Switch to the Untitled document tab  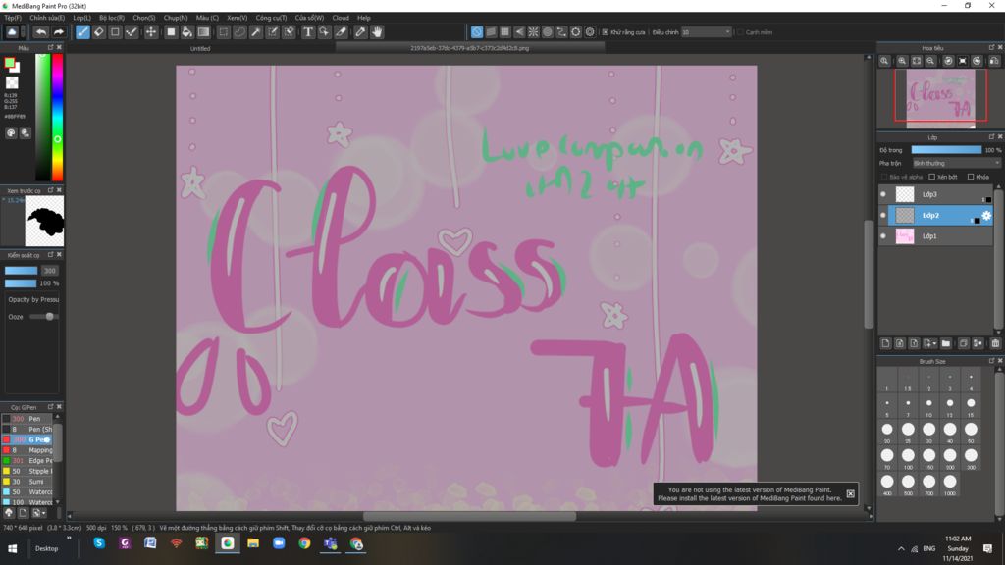tap(200, 48)
